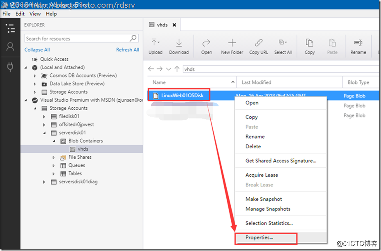Sort by the Name column header
The height and width of the screenshot is (251, 381).
tap(192, 82)
